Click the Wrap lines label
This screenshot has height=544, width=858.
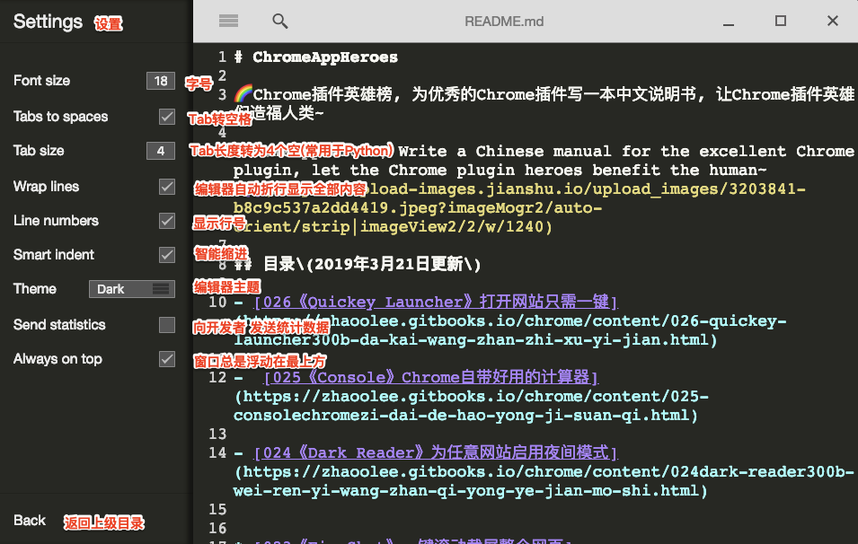click(46, 187)
